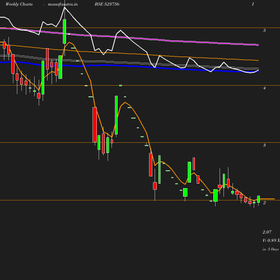This screenshot has width=280, height=280.
Task: Click the large red candle below level 4
Action: point(95,124)
